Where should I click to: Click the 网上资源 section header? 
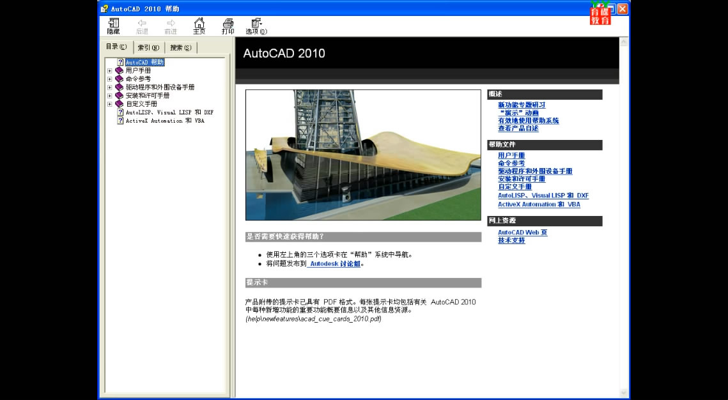[545, 221]
